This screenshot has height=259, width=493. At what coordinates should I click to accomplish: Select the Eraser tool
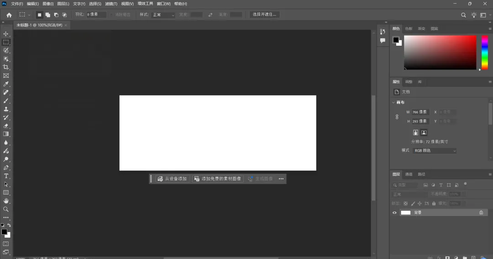pyautogui.click(x=6, y=126)
